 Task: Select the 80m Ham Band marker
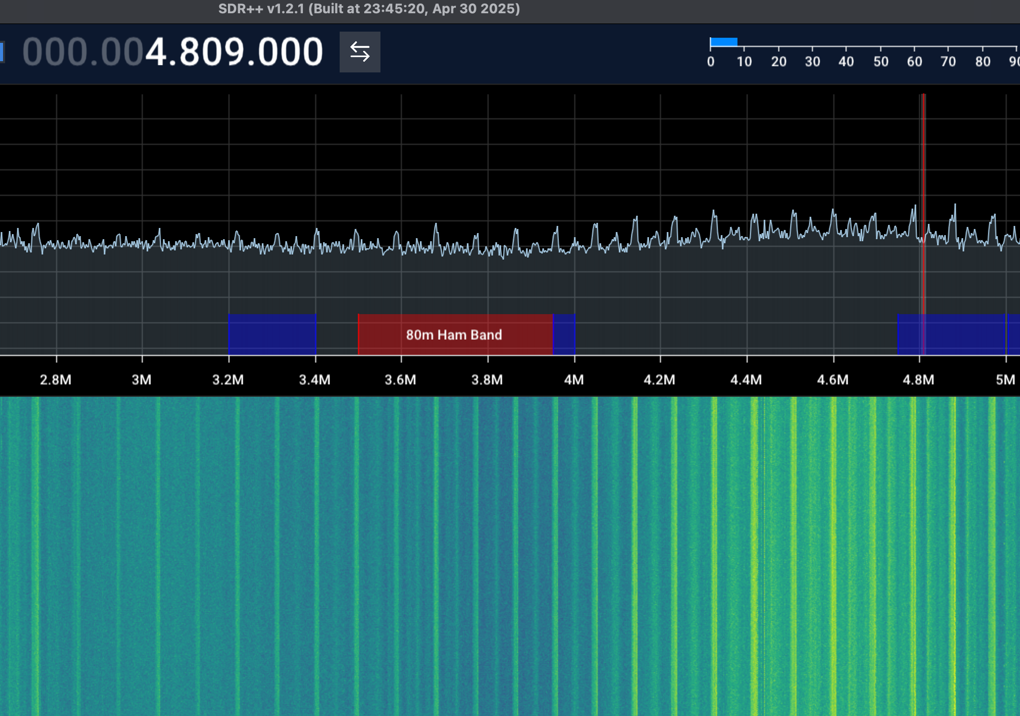454,335
